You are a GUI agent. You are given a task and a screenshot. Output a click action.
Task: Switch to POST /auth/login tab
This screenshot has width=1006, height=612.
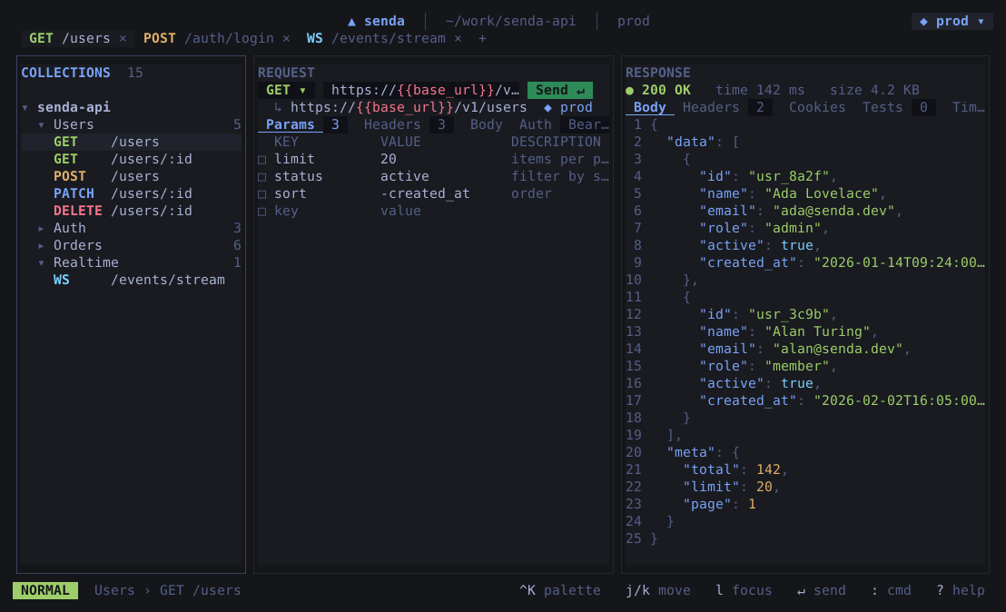[209, 38]
